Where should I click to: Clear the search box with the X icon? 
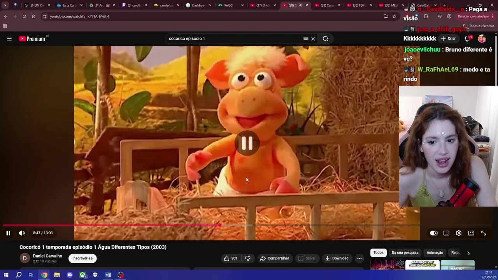point(313,38)
